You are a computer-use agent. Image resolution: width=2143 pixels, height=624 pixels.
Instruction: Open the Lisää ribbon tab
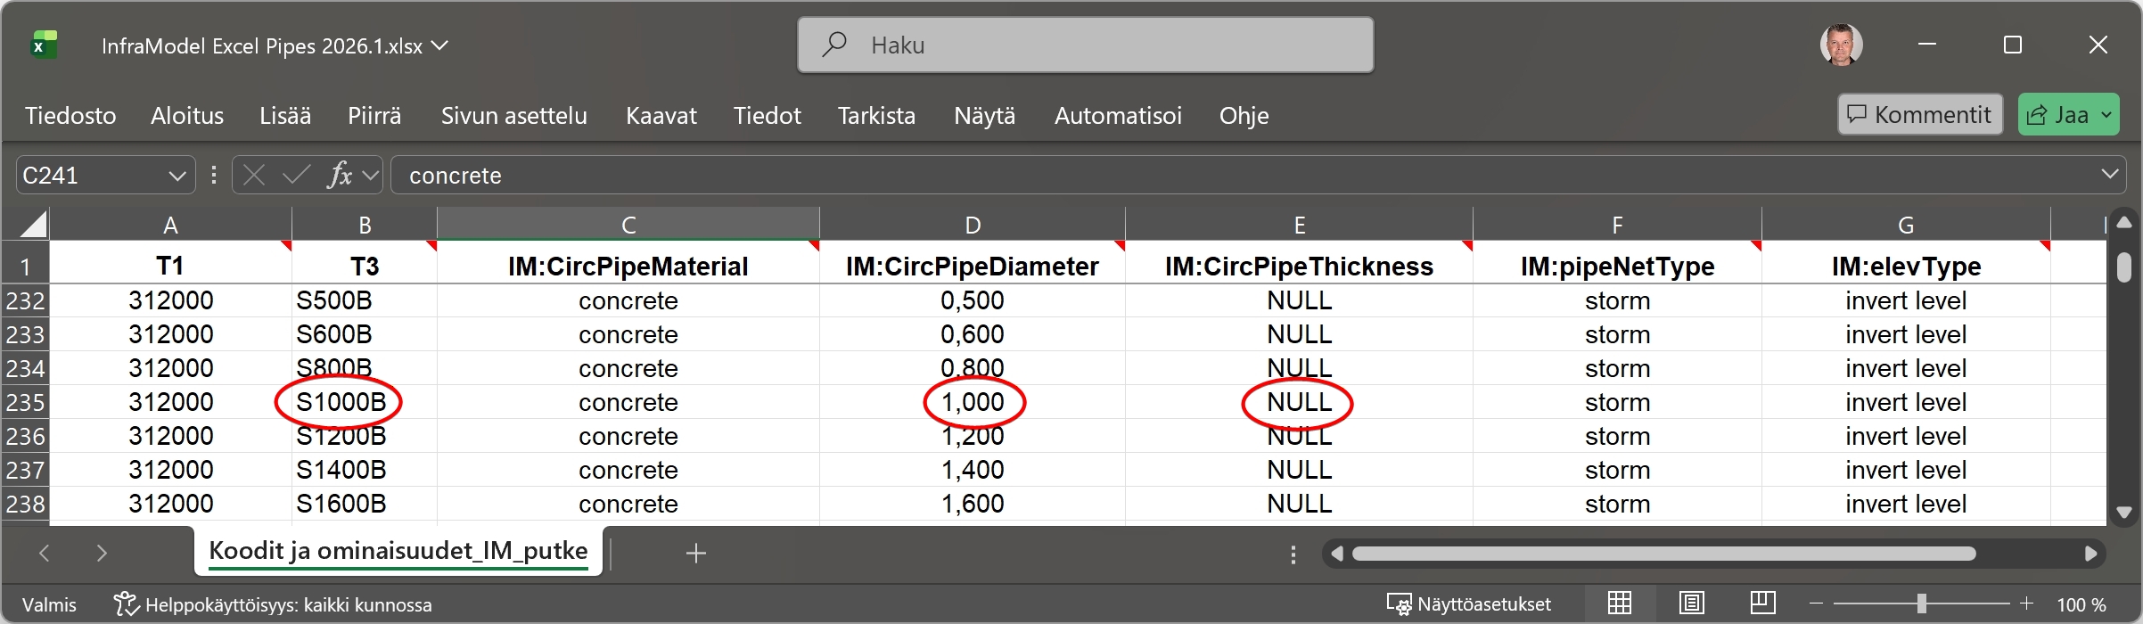click(x=285, y=116)
